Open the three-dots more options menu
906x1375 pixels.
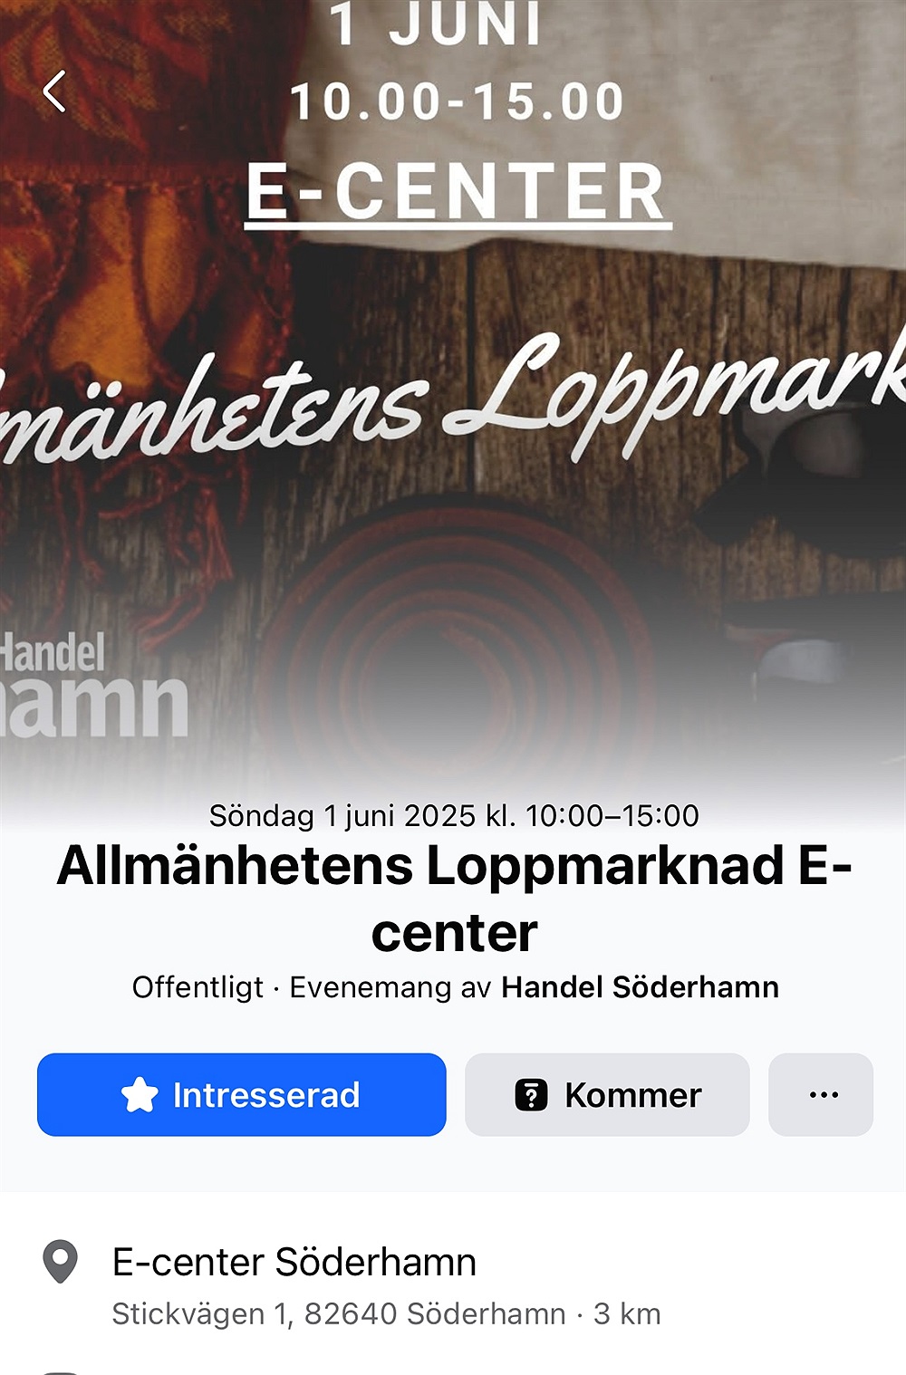point(821,1095)
